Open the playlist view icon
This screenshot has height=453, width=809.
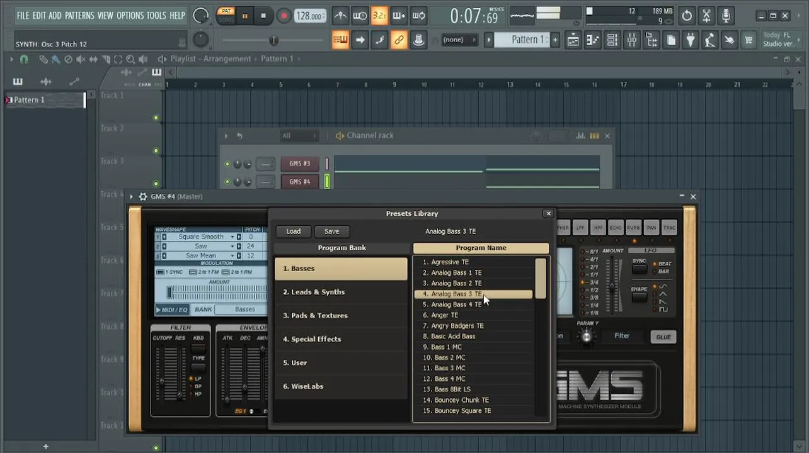coord(573,40)
